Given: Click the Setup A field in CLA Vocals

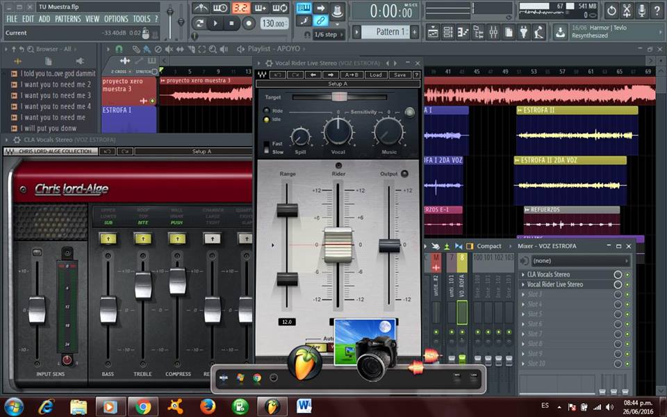Looking at the screenshot, I should [x=201, y=151].
